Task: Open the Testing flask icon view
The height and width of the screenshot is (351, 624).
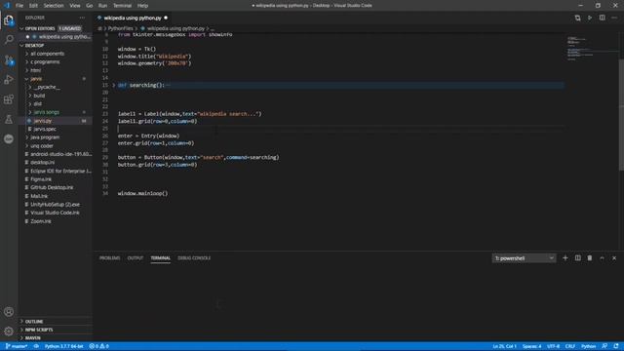Action: pyautogui.click(x=9, y=119)
